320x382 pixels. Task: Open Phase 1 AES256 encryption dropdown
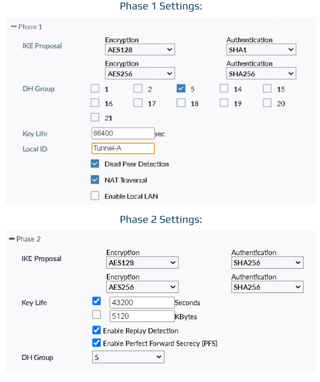(140, 74)
